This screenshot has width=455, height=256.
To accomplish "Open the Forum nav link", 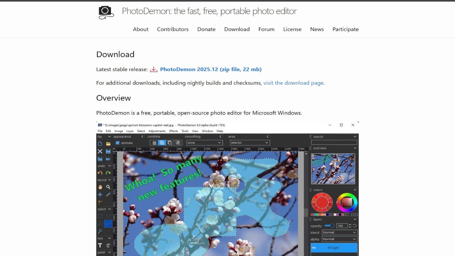I will click(x=267, y=29).
